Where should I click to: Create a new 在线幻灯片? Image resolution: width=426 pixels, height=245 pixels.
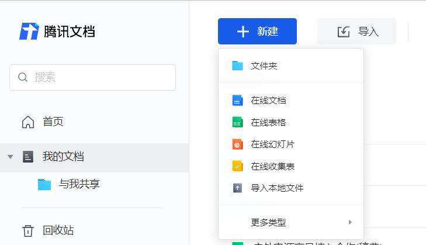tap(291, 144)
